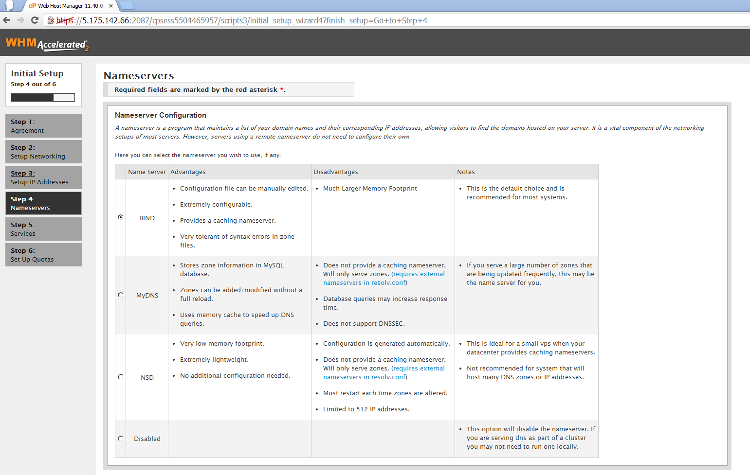The height and width of the screenshot is (475, 750).
Task: Go to Step 6: Set Up Quotas
Action: (x=43, y=255)
